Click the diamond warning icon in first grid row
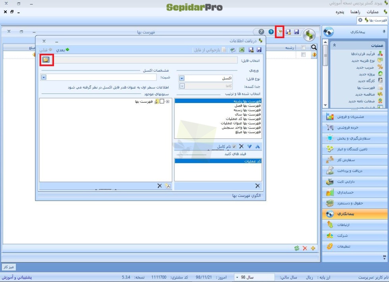This screenshot has height=282, width=389. (314, 54)
